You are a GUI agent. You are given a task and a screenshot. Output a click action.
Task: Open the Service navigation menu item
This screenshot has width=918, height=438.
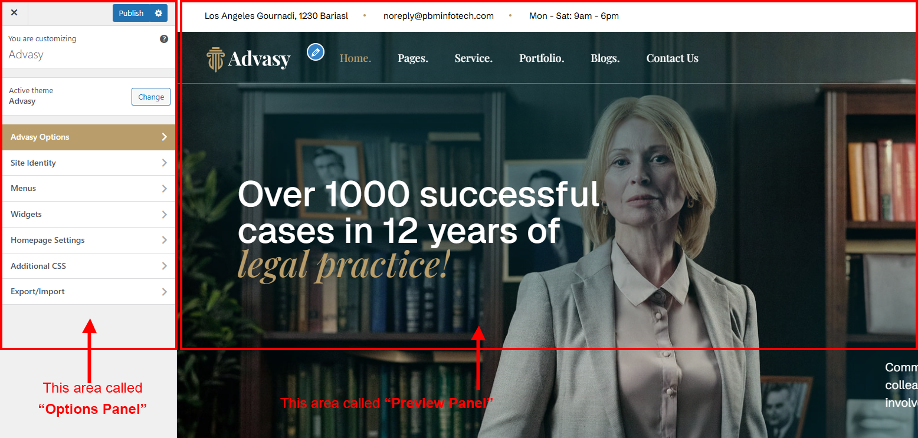(x=474, y=58)
